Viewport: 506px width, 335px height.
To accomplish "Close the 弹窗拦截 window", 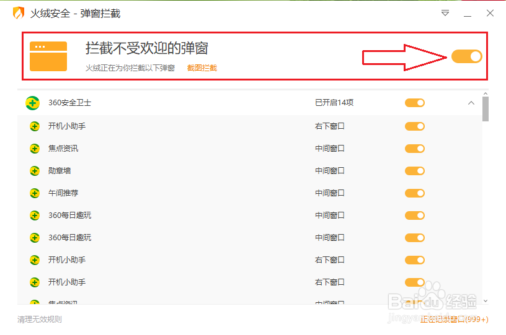I will [490, 13].
